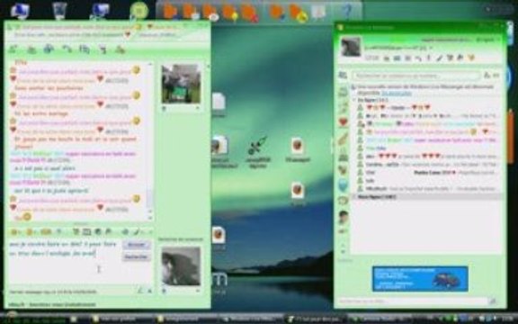Screen dimensions: 518x324
Task: Open the activities icon in the chat toolbar
Action: (85, 49)
